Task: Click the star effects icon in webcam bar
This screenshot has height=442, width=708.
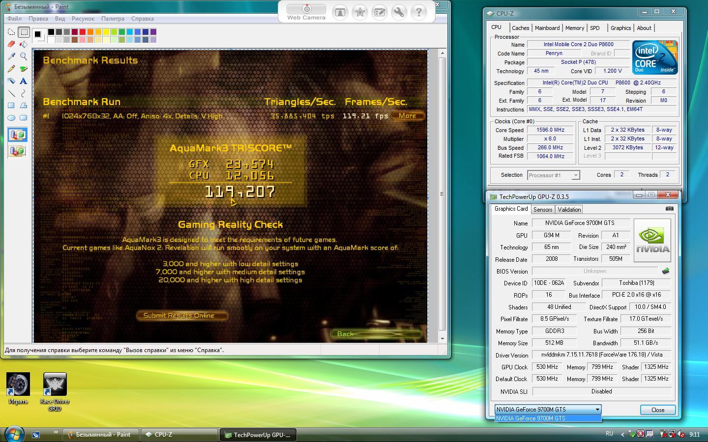Action: [x=360, y=12]
